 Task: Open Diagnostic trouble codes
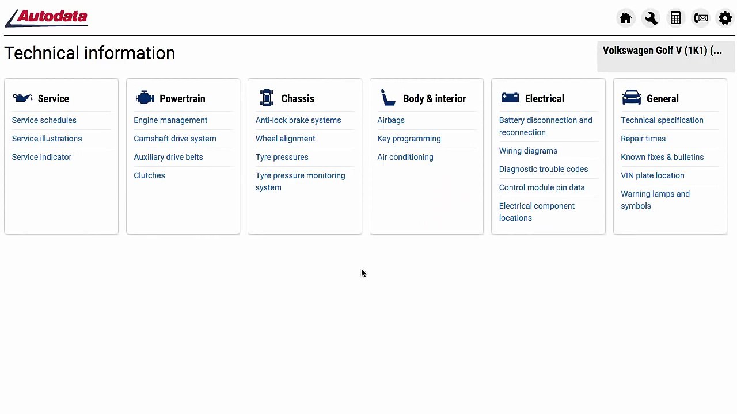click(544, 169)
